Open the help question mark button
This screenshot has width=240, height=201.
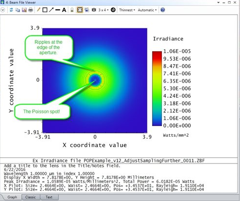pyautogui.click(x=163, y=10)
